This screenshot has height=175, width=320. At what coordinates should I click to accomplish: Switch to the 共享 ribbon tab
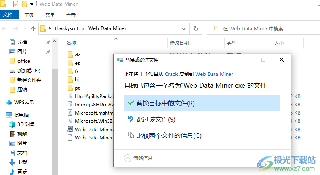(50, 15)
